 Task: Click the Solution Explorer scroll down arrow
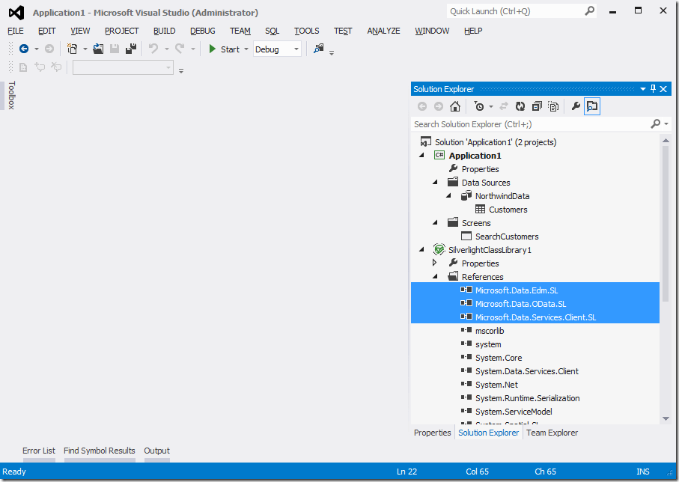pyautogui.click(x=666, y=419)
